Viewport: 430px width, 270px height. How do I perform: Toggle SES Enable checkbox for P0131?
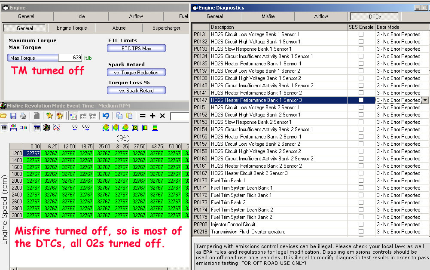tap(361, 34)
